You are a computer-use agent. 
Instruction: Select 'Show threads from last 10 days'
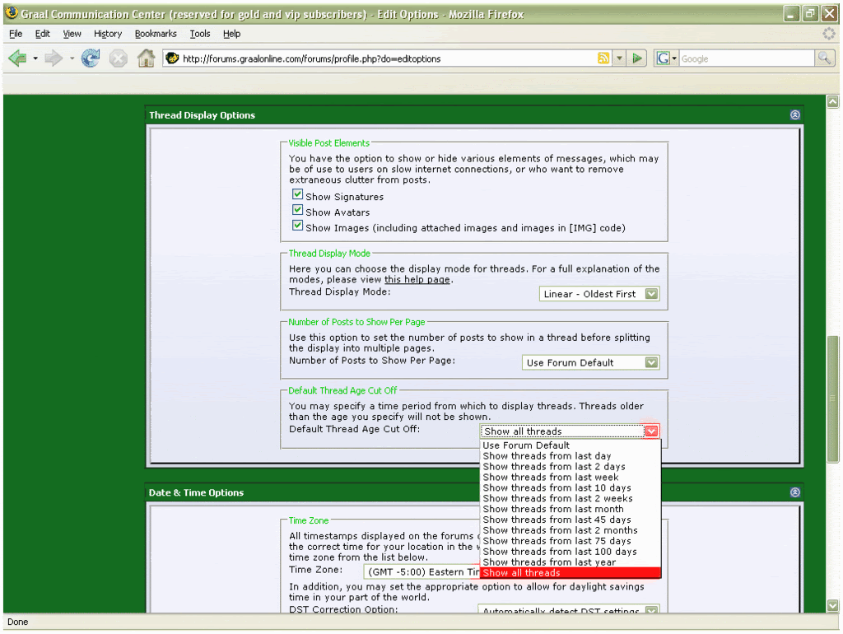(x=570, y=487)
